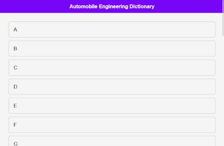The width and height of the screenshot is (224, 146).
Task: Open the B dictionary entries
Action: [112, 49]
